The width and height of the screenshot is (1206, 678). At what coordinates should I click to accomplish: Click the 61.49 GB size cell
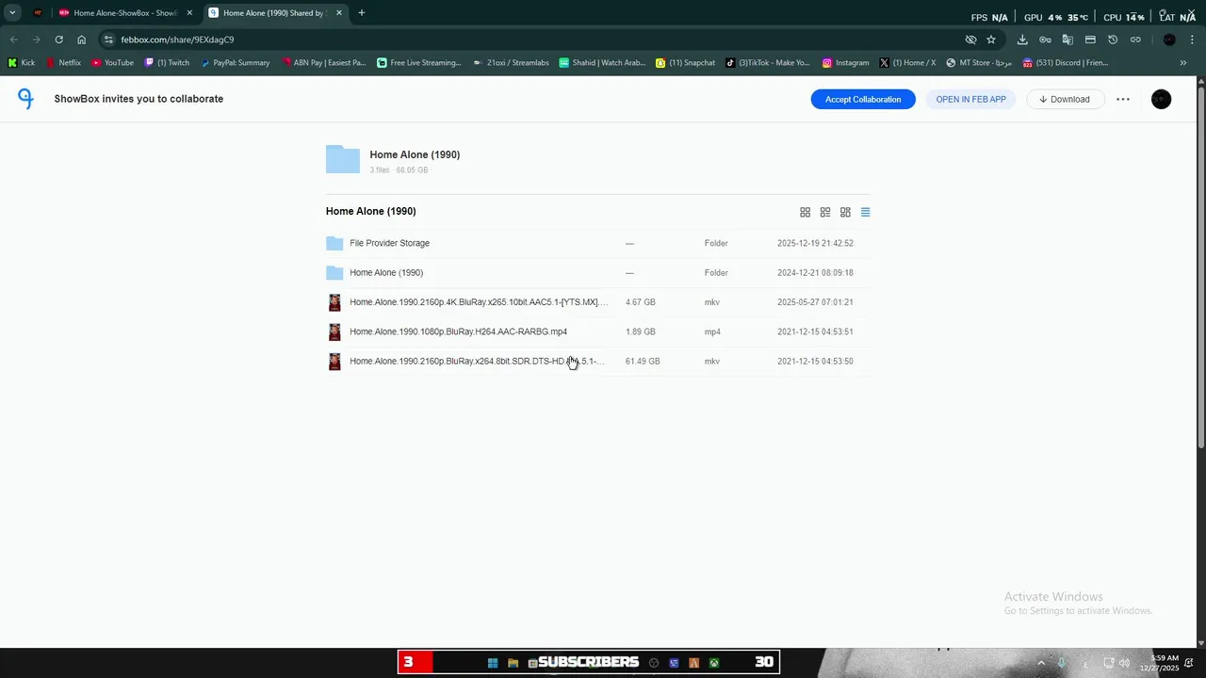(643, 362)
